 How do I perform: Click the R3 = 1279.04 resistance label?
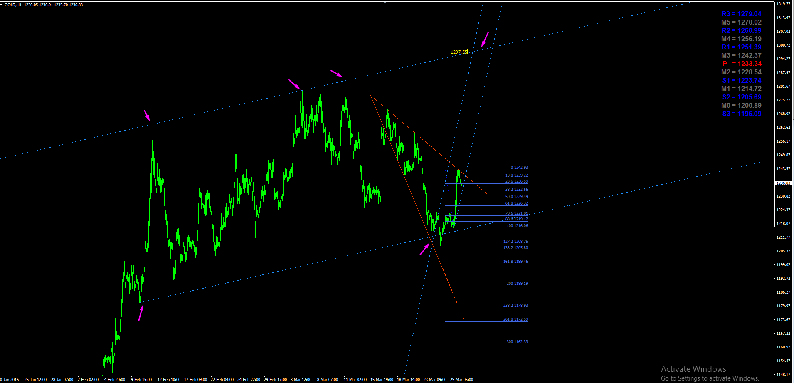(x=741, y=14)
